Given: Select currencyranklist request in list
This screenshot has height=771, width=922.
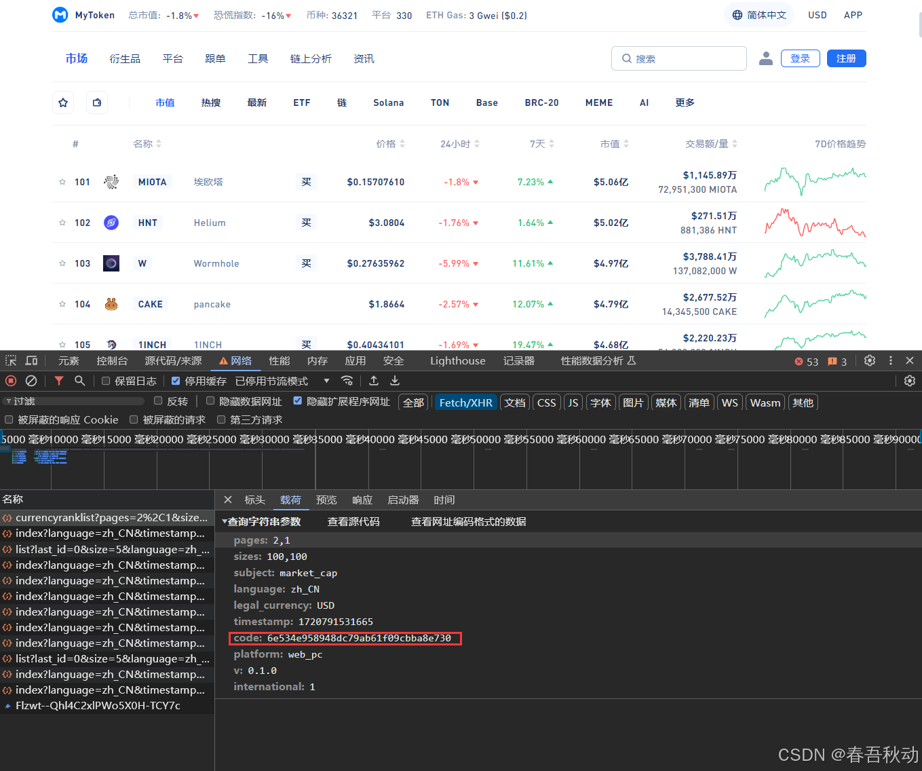Looking at the screenshot, I should (x=107, y=517).
